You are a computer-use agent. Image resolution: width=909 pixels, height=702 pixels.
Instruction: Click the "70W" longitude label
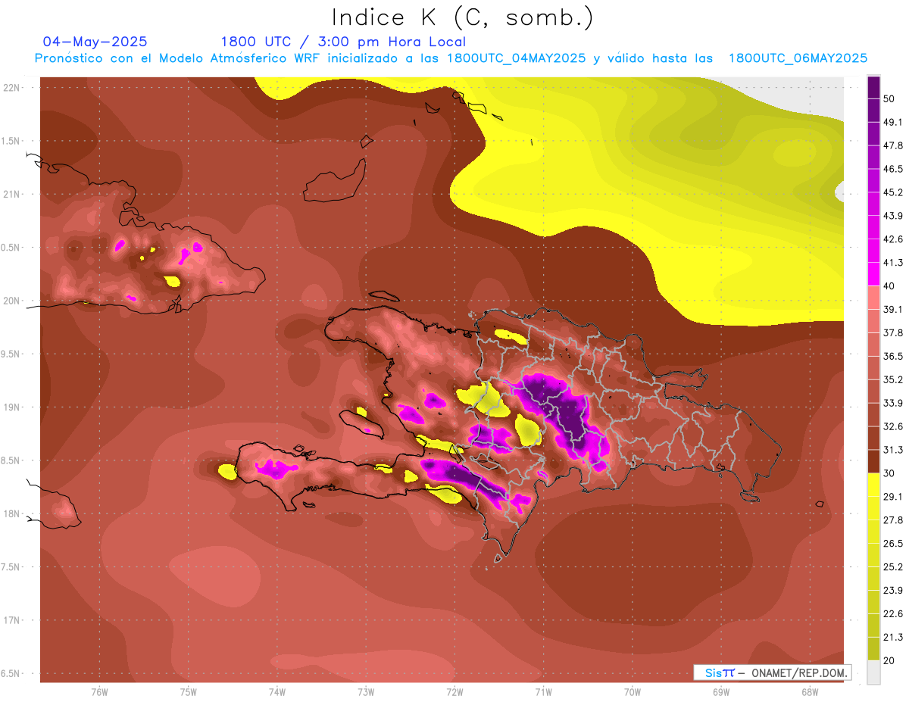point(633,692)
